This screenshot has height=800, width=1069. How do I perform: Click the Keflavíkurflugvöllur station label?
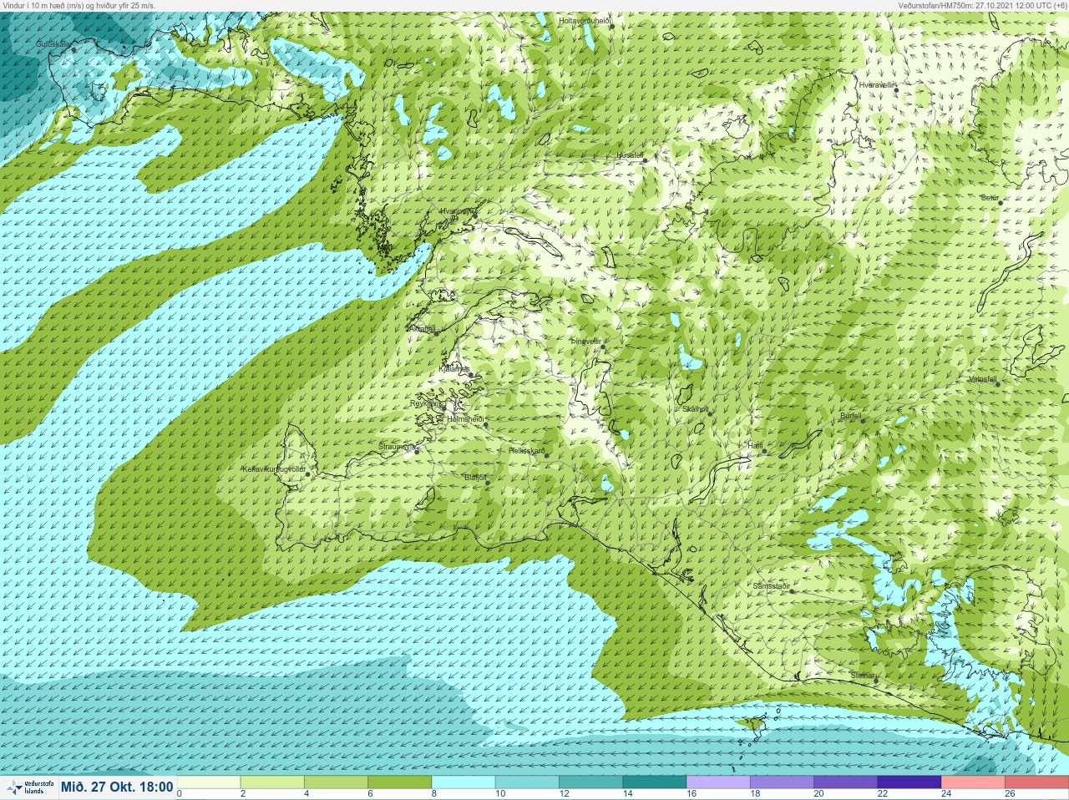point(273,469)
